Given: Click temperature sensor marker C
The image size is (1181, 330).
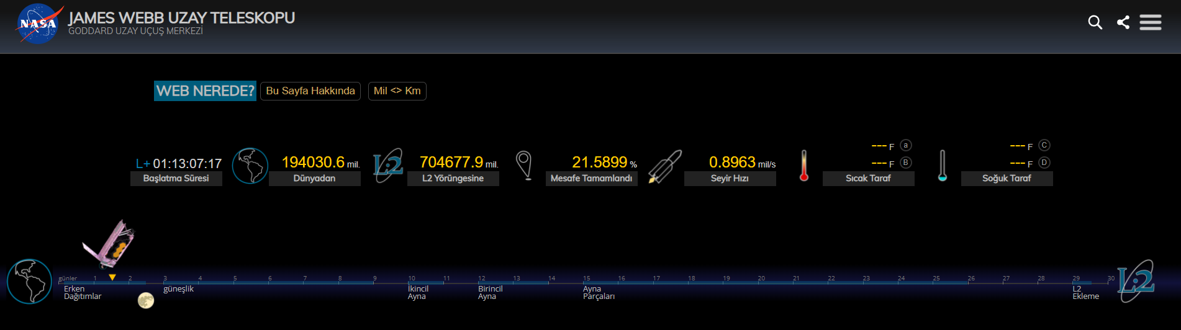Looking at the screenshot, I should [1044, 145].
